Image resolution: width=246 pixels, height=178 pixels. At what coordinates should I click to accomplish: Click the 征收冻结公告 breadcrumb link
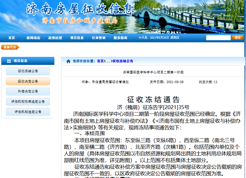pyautogui.click(x=123, y=61)
